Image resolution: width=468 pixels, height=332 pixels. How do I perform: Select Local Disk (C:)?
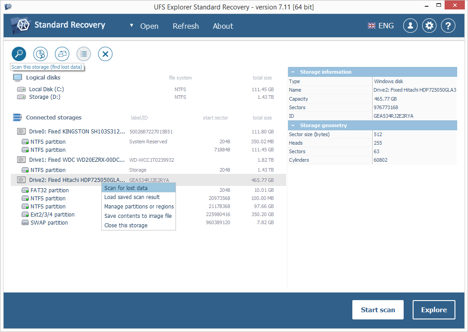[148, 89]
